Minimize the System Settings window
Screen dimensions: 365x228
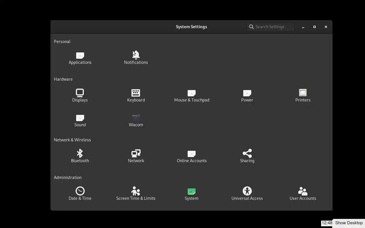tap(303, 27)
